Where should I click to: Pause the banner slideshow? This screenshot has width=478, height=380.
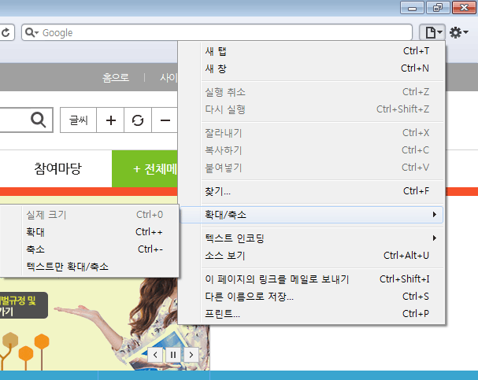tap(173, 355)
